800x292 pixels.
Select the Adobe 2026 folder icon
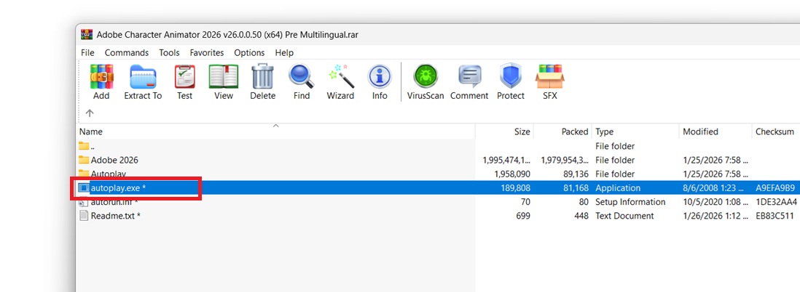(x=84, y=161)
